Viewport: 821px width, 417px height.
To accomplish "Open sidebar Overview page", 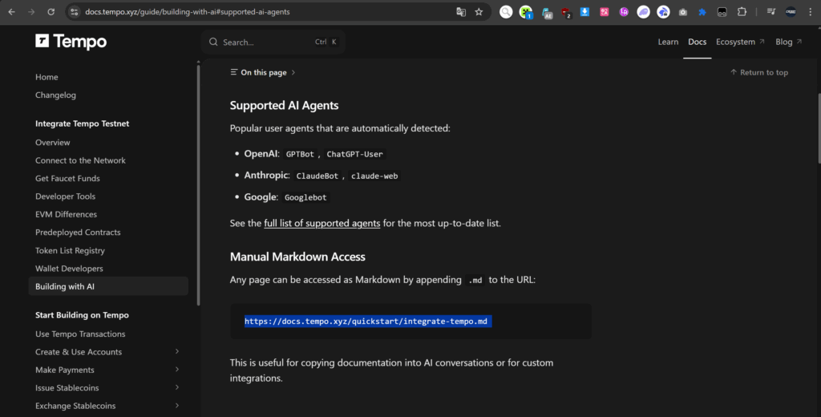I will click(52, 143).
